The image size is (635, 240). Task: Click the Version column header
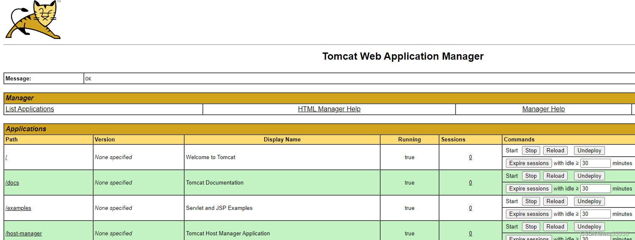[x=105, y=139]
